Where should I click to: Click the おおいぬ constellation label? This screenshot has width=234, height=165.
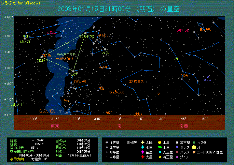pos(80,81)
